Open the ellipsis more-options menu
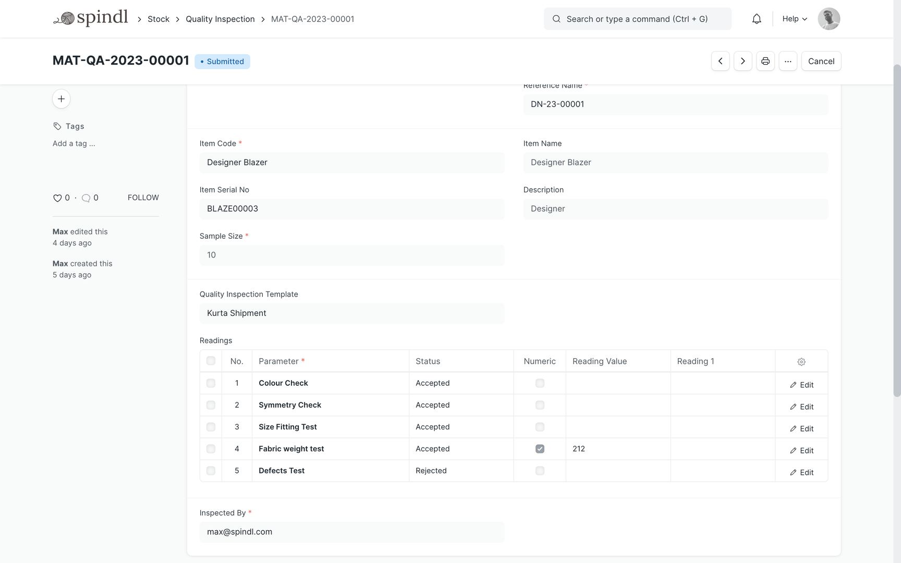The image size is (901, 563). [788, 61]
